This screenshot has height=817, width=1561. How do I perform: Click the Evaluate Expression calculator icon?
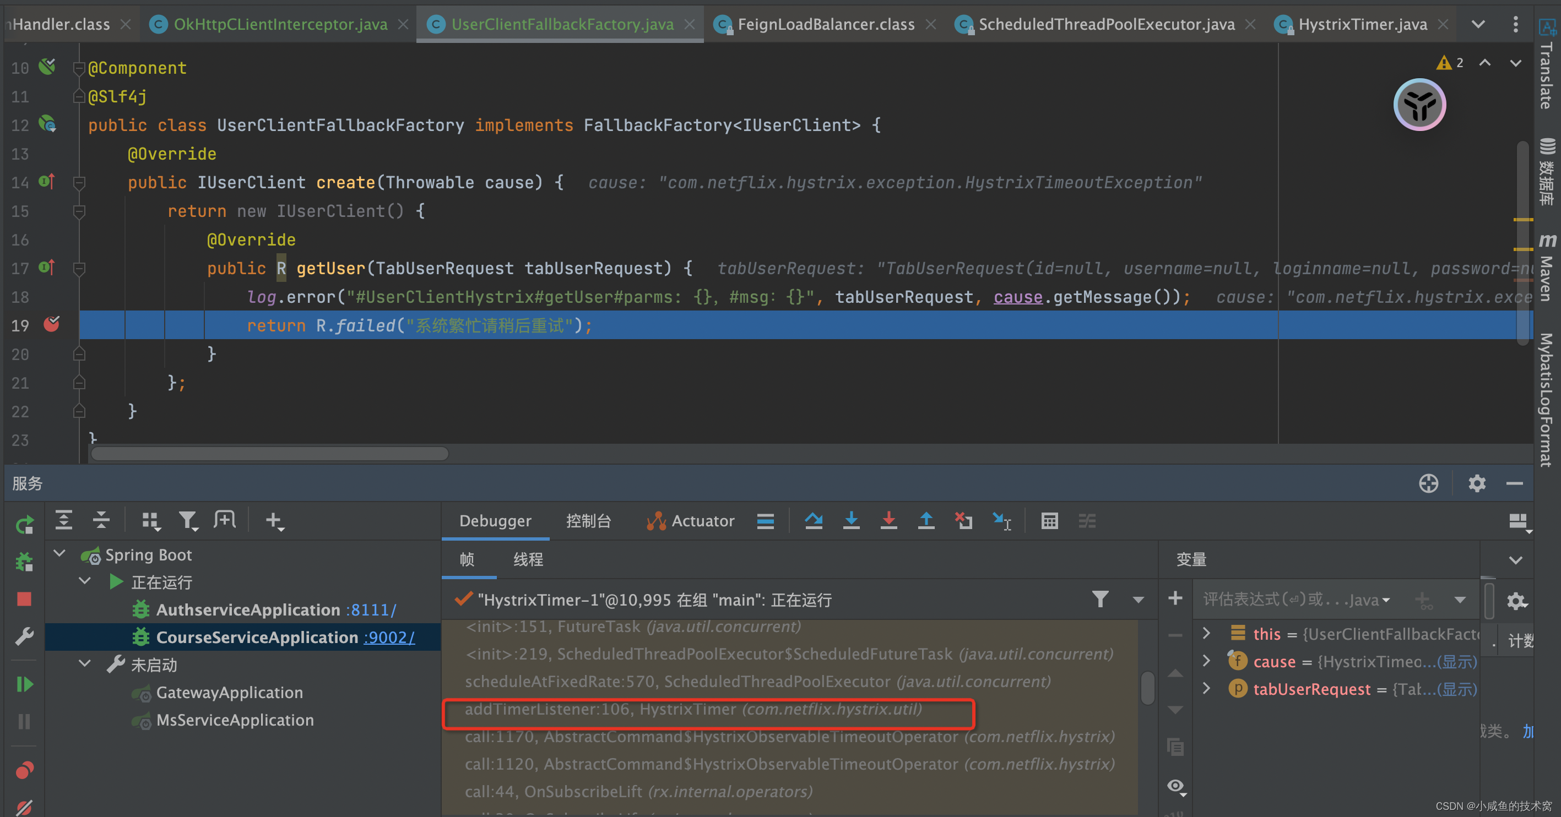pyautogui.click(x=1049, y=521)
